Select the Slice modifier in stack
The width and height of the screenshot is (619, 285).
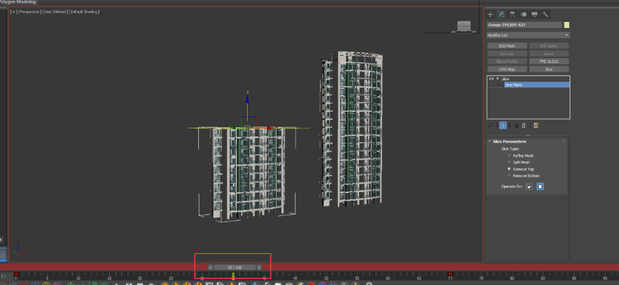506,79
